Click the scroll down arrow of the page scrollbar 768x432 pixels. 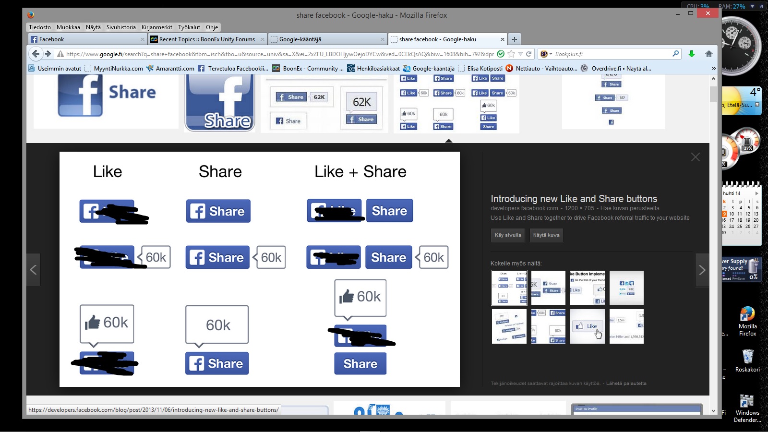(713, 410)
